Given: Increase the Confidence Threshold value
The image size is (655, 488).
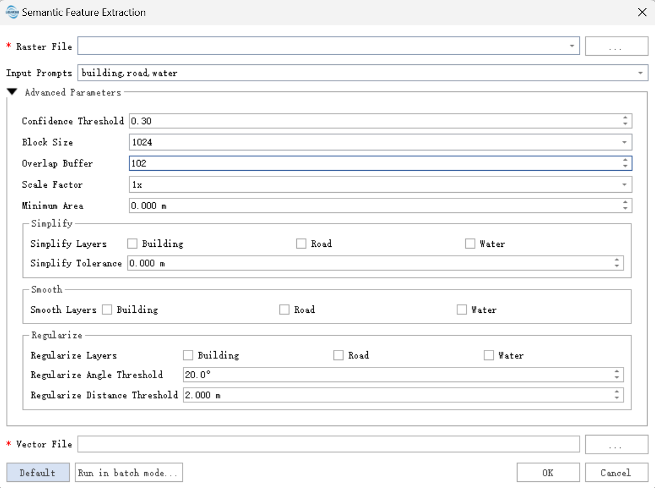Looking at the screenshot, I should tap(625, 118).
